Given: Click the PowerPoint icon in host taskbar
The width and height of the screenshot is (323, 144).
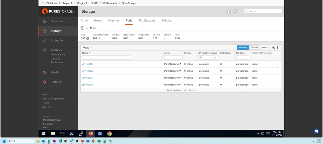Looking at the screenshot, I should tap(82, 141).
